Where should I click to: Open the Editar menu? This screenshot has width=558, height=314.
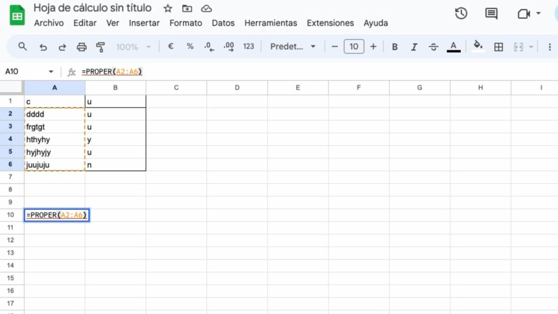click(x=85, y=23)
